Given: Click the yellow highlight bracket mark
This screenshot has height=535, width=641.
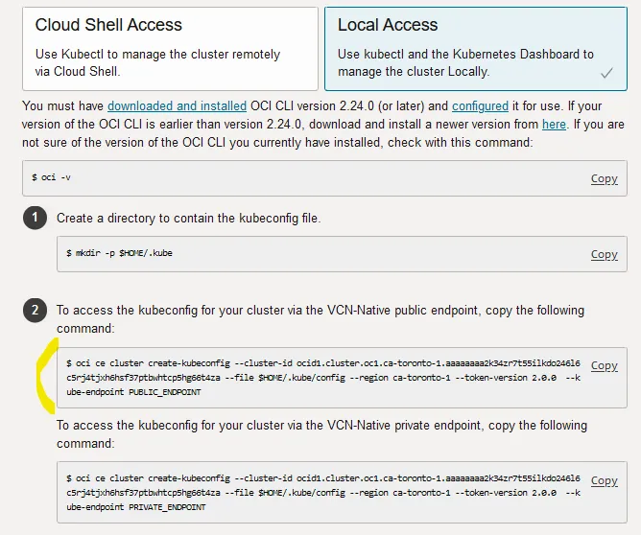Looking at the screenshot, I should tap(41, 376).
